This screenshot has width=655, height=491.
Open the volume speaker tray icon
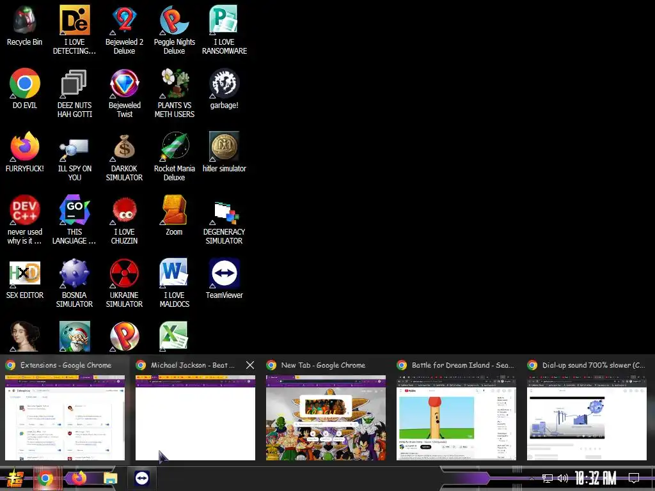pyautogui.click(x=563, y=478)
